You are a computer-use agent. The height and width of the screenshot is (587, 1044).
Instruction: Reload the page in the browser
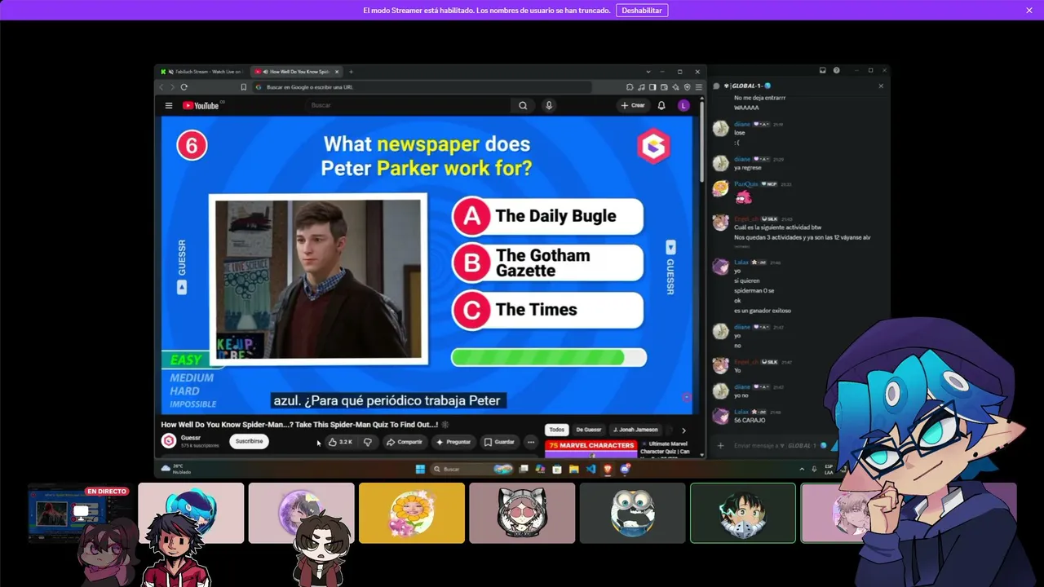click(x=184, y=87)
